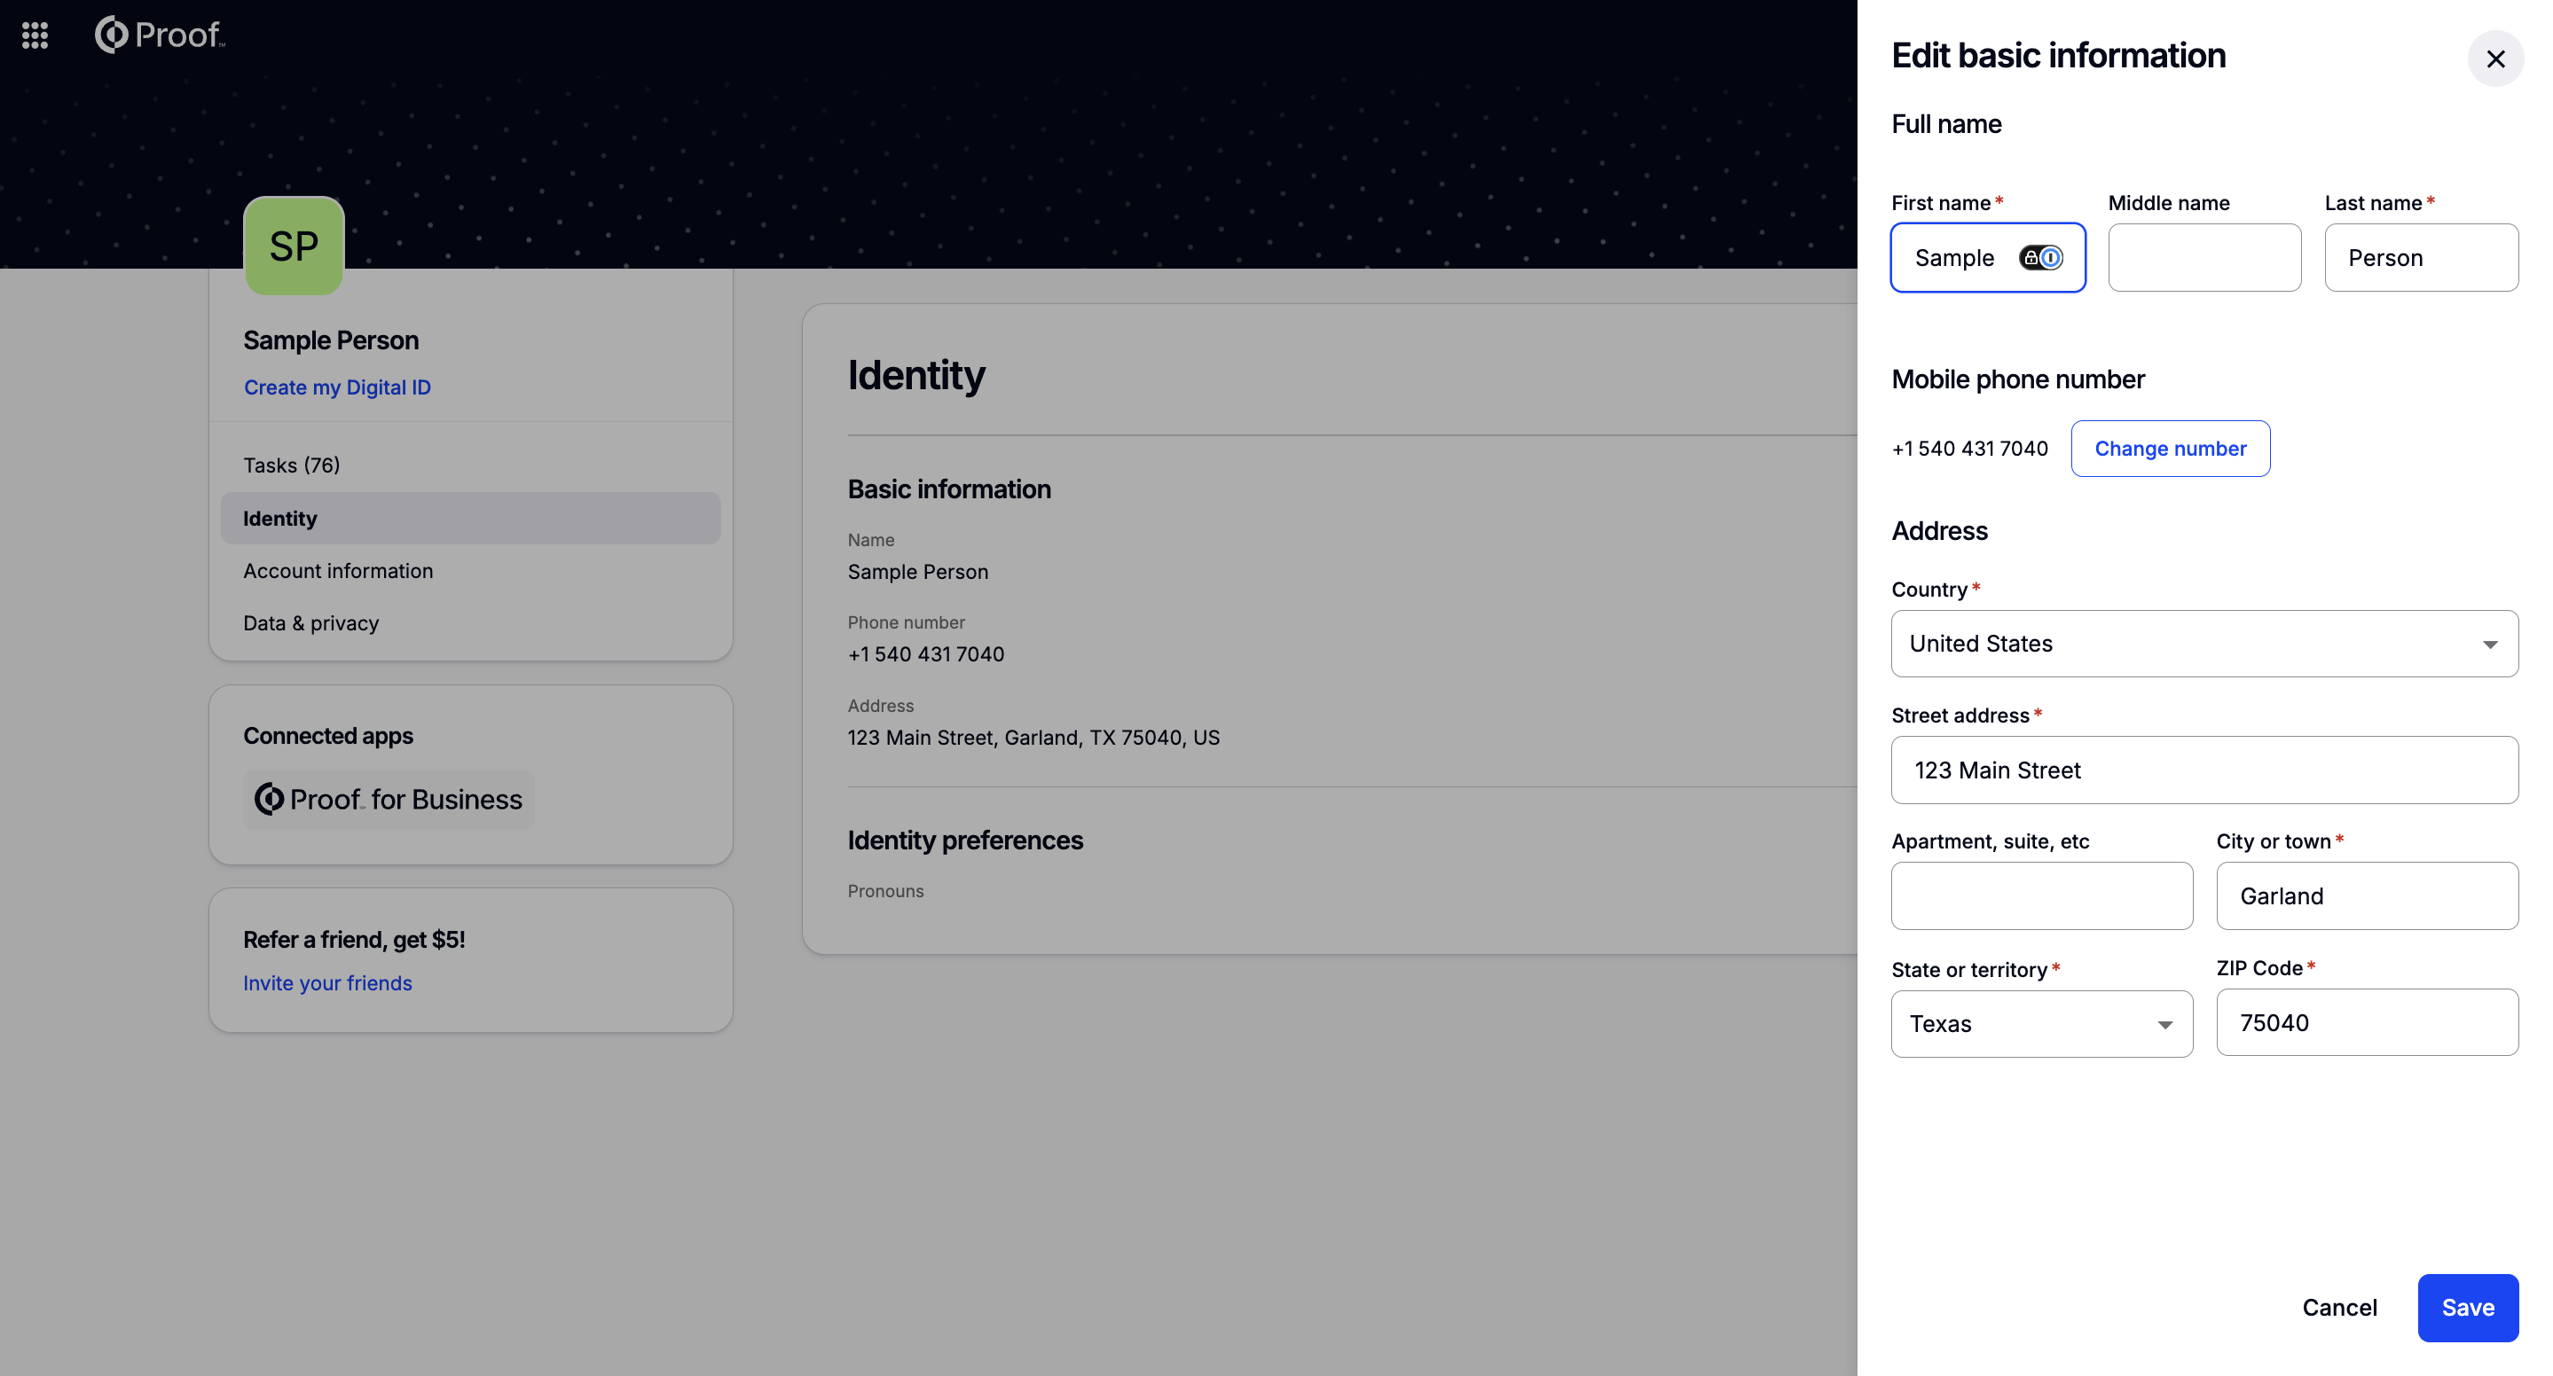Image resolution: width=2553 pixels, height=1376 pixels.
Task: Save the basic information changes
Action: pos(2468,1308)
